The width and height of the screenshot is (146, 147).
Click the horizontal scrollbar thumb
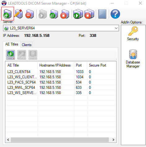(60, 140)
